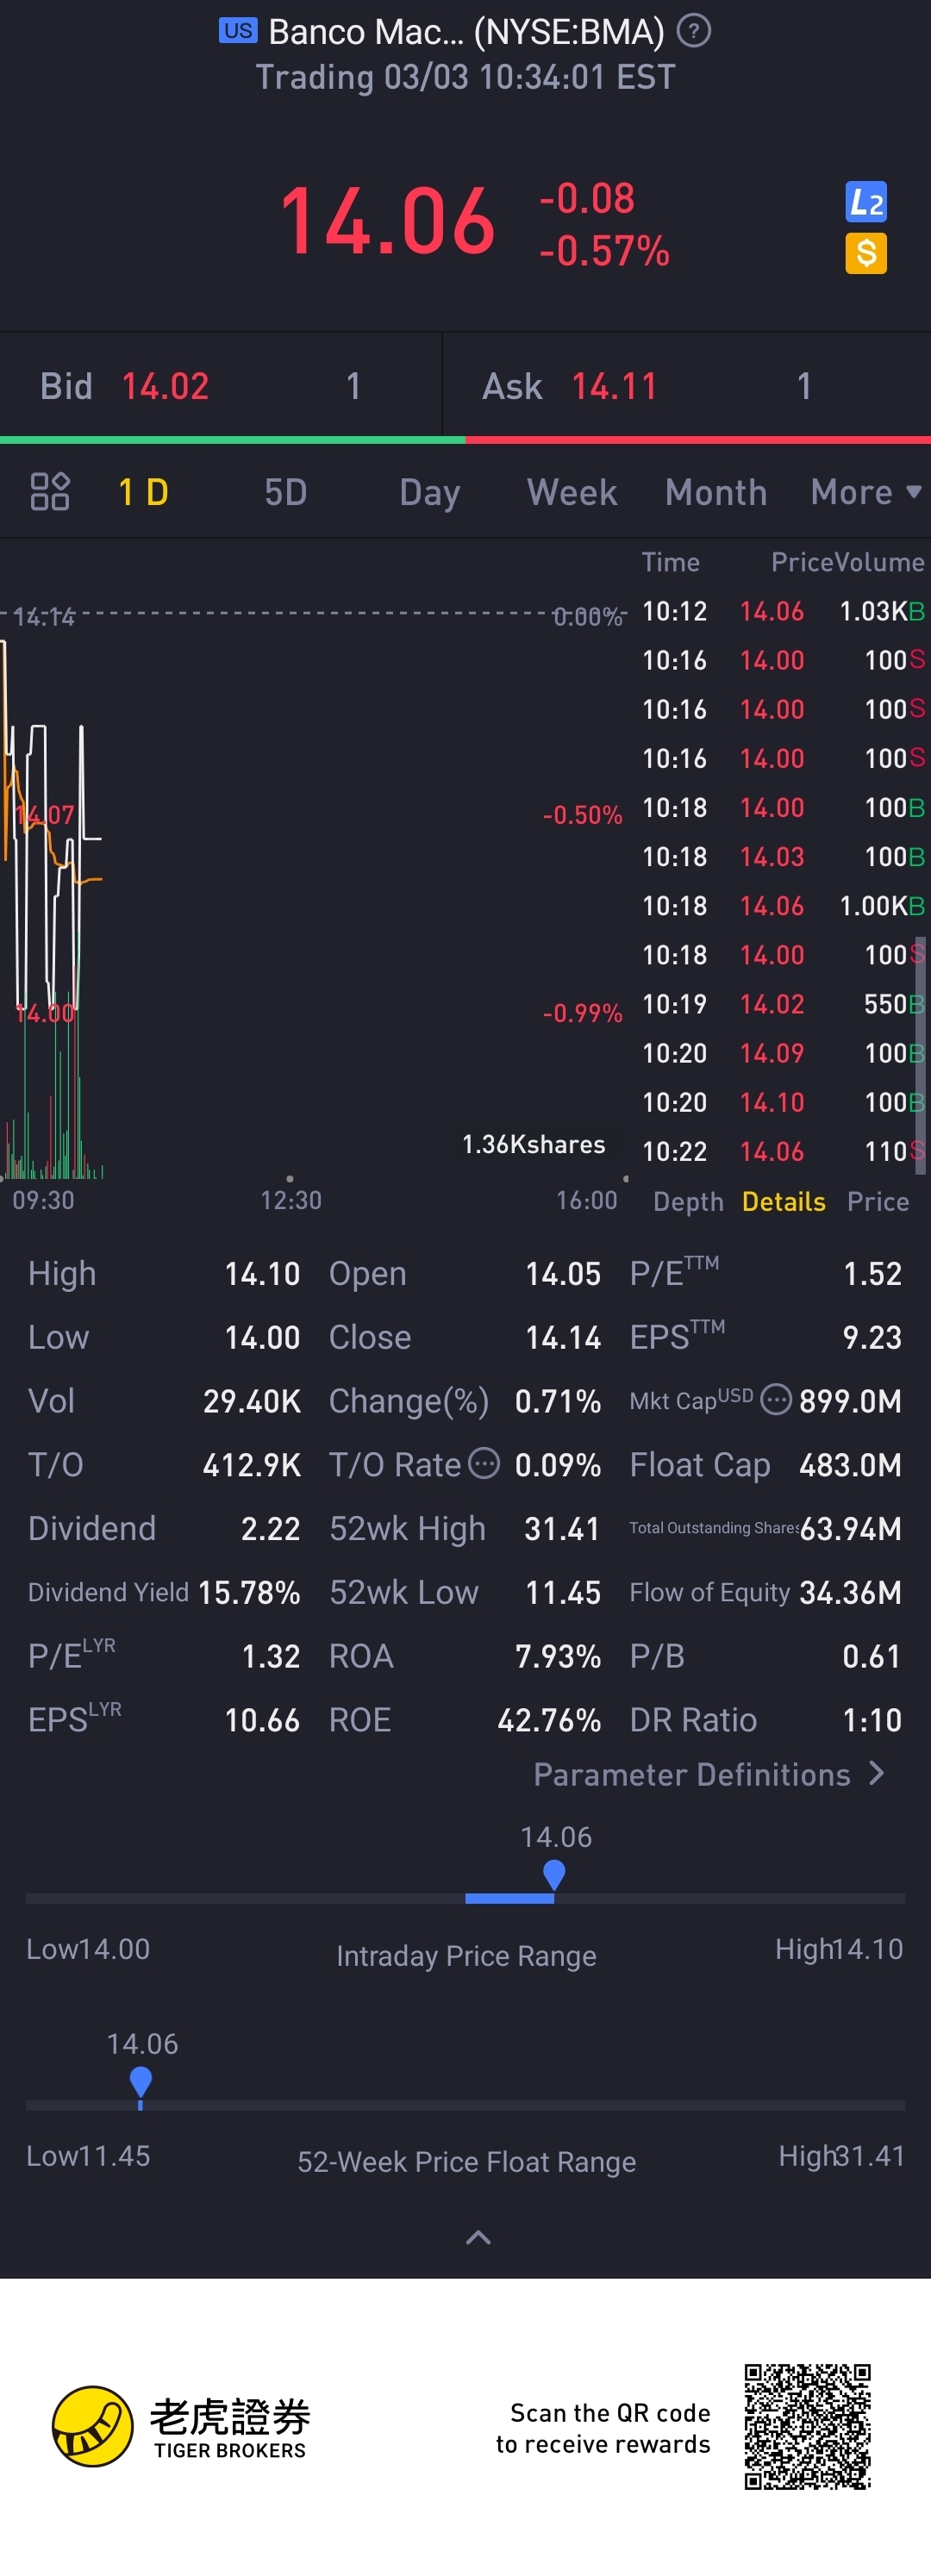Image resolution: width=931 pixels, height=2576 pixels.
Task: Tap the Intraday Price Range marker
Action: pyautogui.click(x=554, y=1875)
